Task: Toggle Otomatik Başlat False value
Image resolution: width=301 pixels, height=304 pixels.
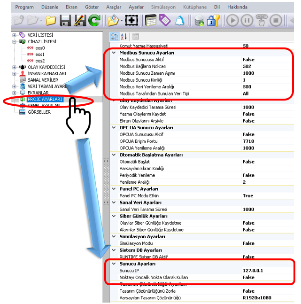Action: coord(268,162)
